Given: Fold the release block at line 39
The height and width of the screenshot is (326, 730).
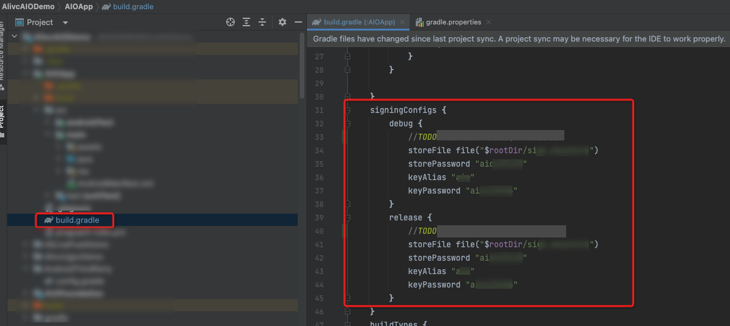Looking at the screenshot, I should 348,218.
